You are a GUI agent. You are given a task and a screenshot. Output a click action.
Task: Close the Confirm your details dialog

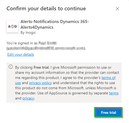coord(117,9)
